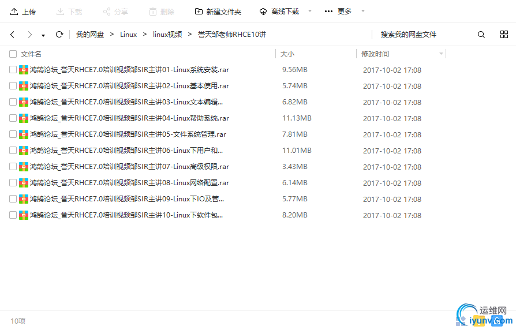Click 誉天邹老师RHCE10讲 breadcrumb
This screenshot has height=330, width=516.
point(232,35)
